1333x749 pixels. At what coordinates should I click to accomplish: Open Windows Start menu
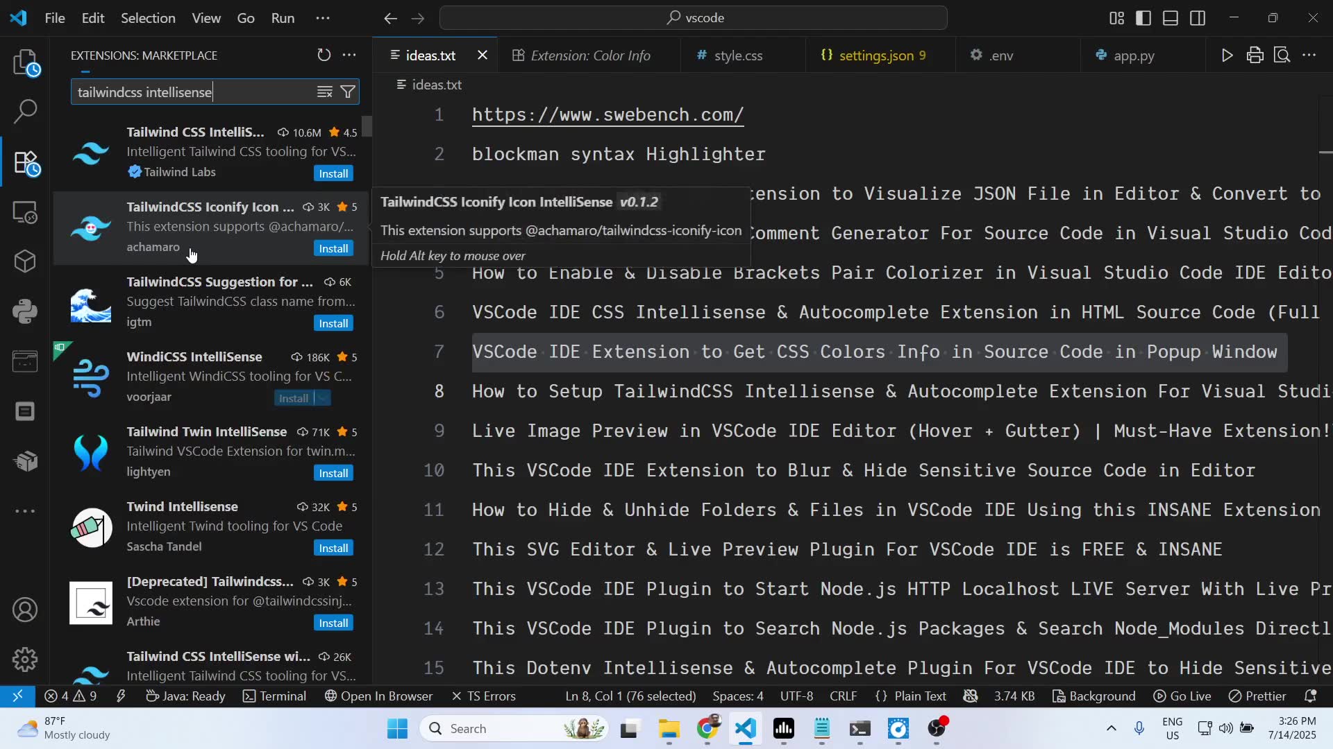pyautogui.click(x=398, y=729)
